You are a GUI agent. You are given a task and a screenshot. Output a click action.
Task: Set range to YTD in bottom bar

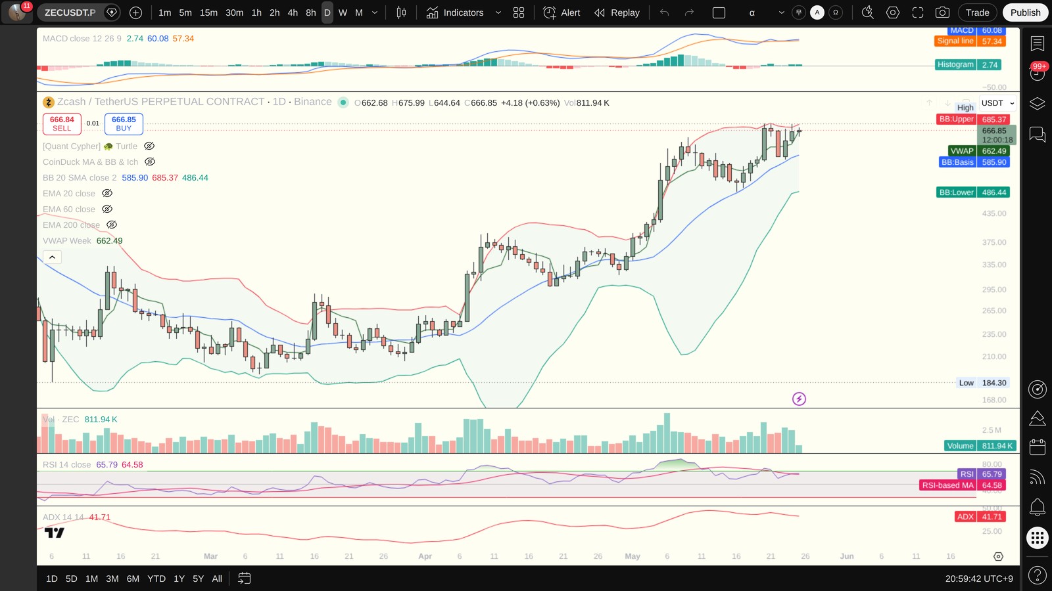pos(156,579)
